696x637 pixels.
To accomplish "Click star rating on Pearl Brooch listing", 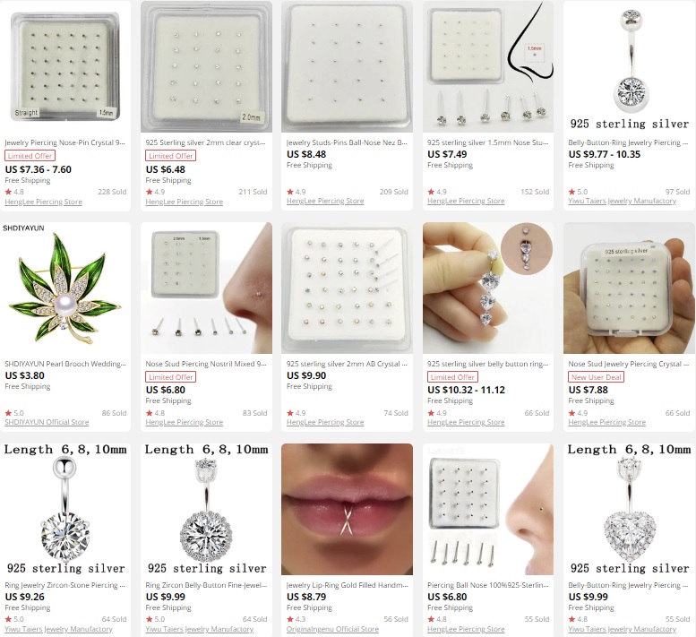I will 14,413.
